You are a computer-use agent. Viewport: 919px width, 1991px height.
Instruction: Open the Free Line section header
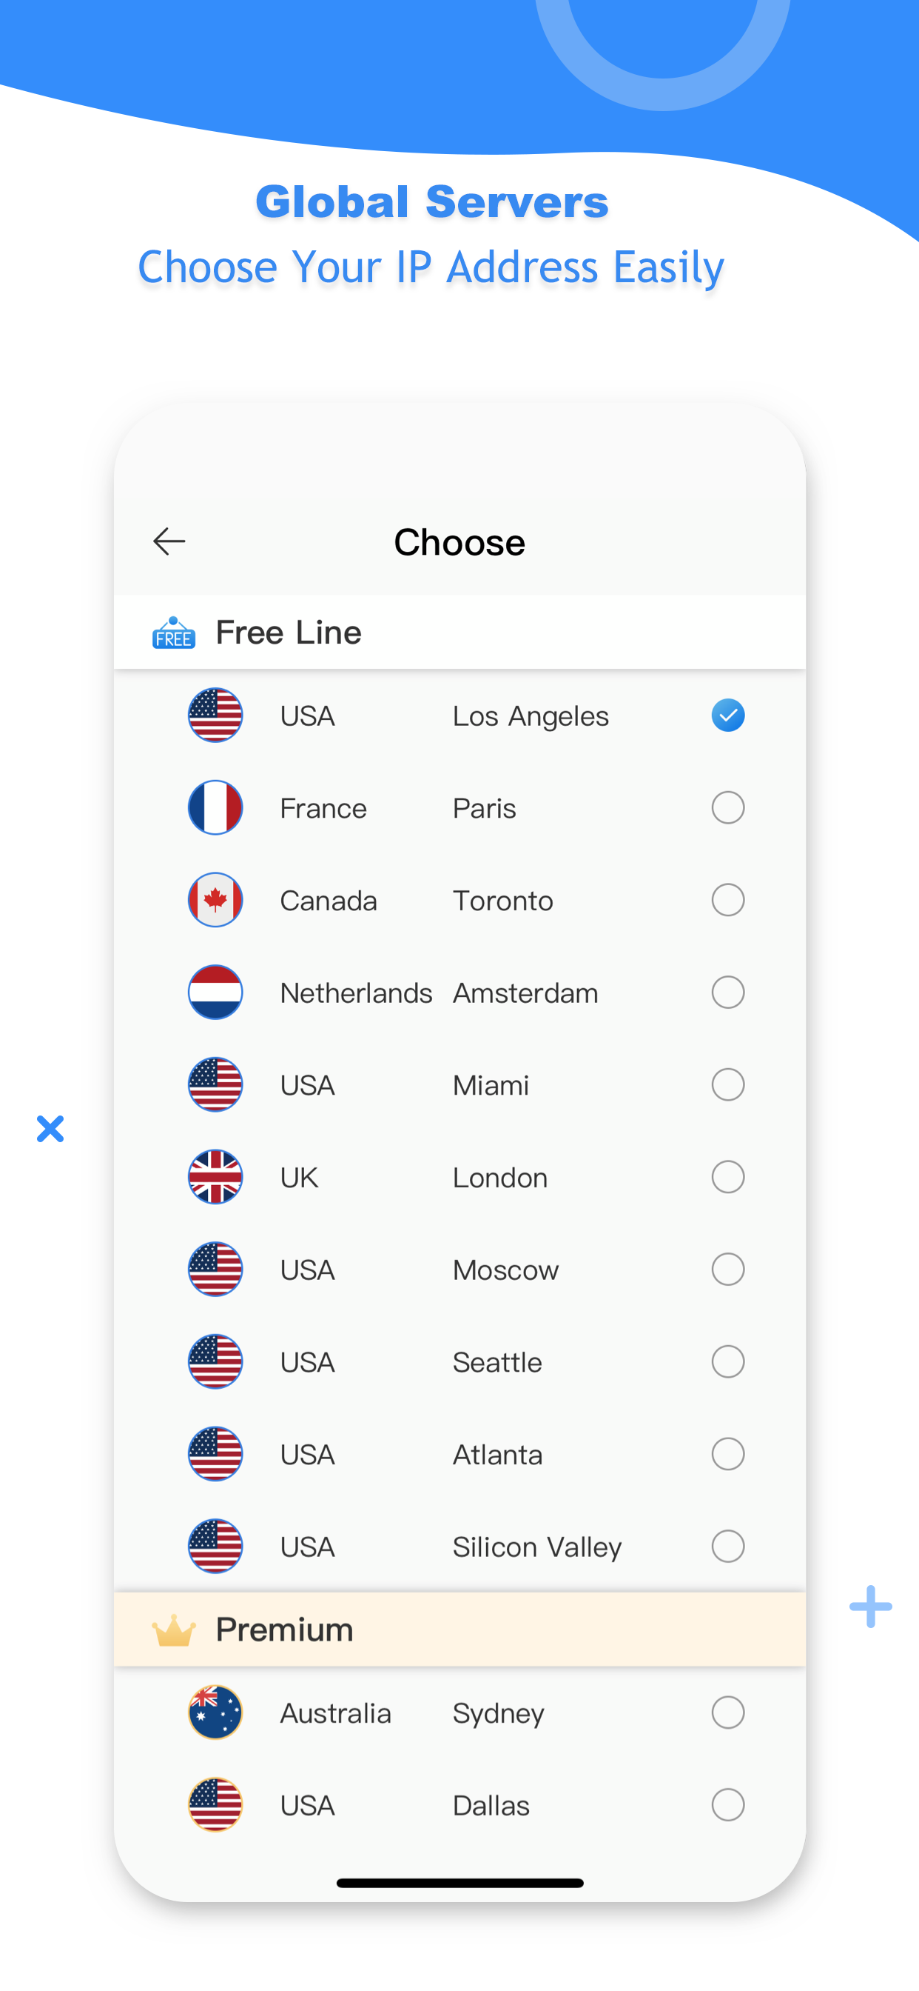pos(459,633)
